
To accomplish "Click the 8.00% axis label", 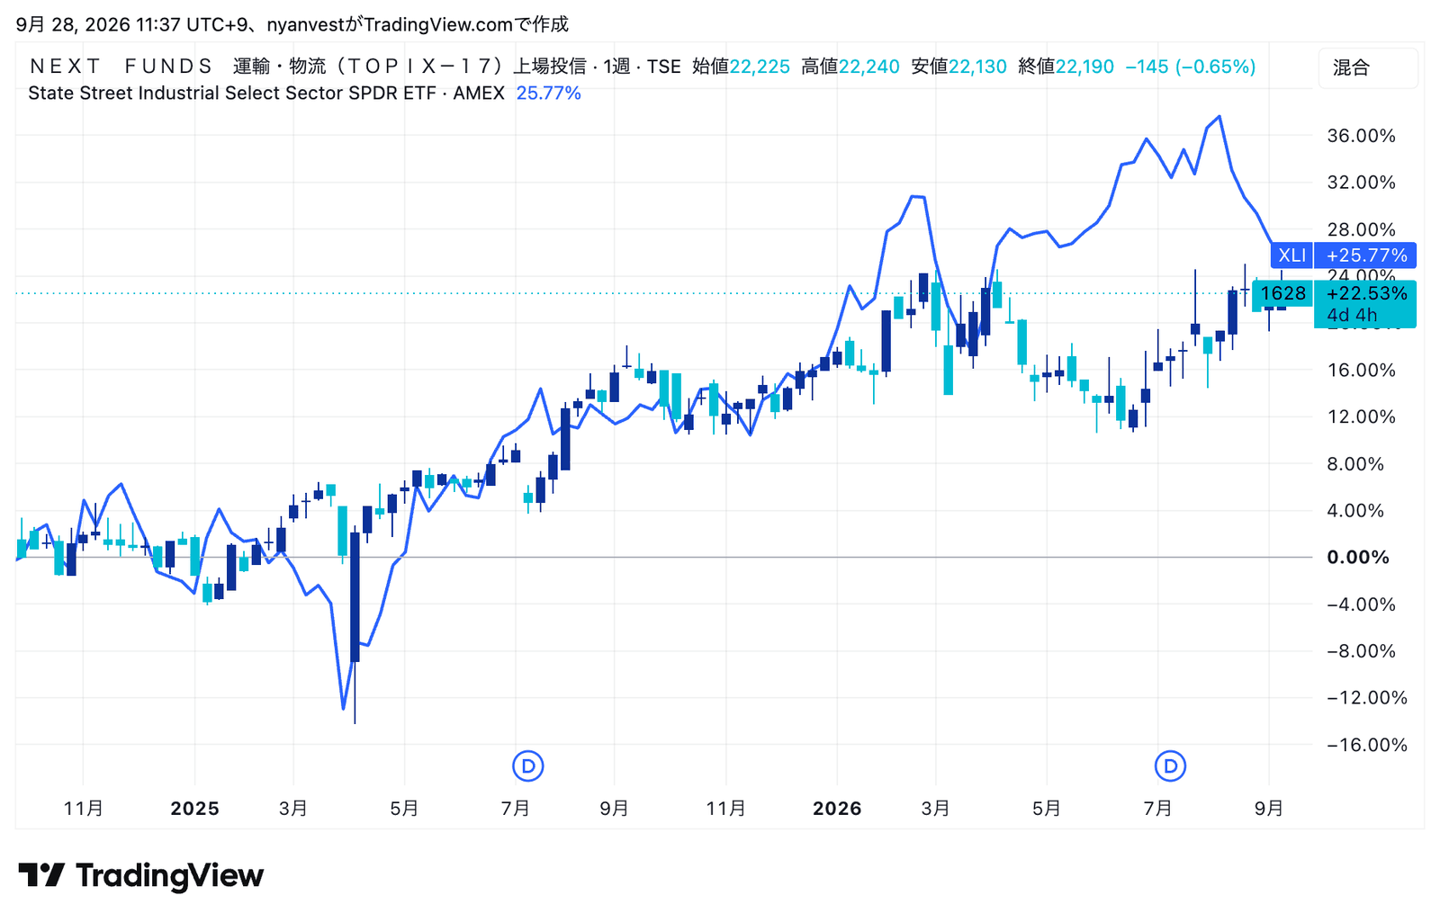I will coord(1355,464).
